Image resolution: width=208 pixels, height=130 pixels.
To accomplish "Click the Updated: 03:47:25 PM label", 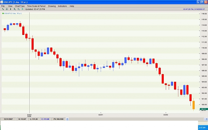I will 35,9.
